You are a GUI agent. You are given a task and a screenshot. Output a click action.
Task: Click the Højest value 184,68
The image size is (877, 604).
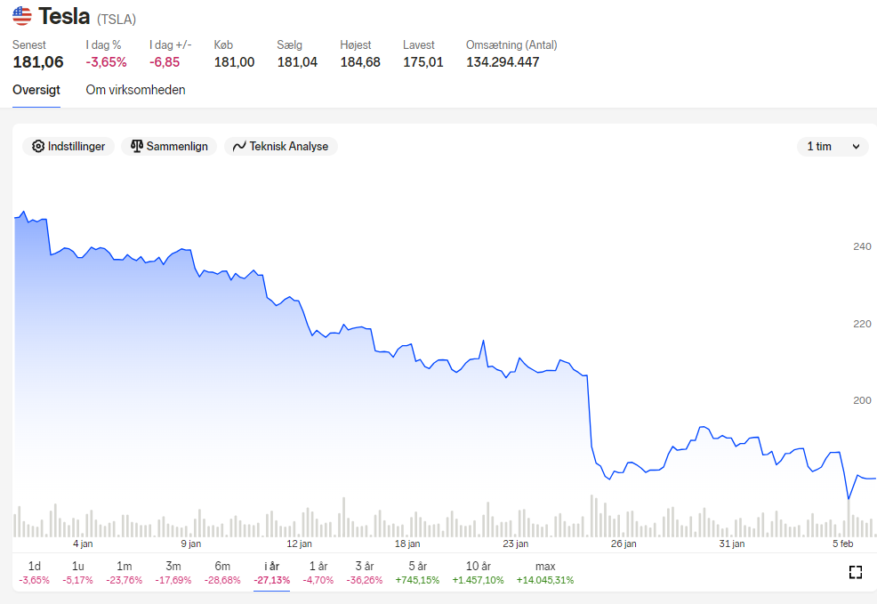(360, 62)
